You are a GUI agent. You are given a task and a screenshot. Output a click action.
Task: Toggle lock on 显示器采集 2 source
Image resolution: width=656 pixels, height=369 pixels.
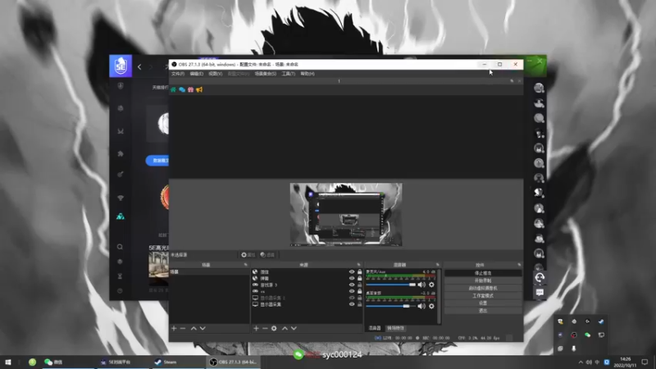click(x=359, y=298)
